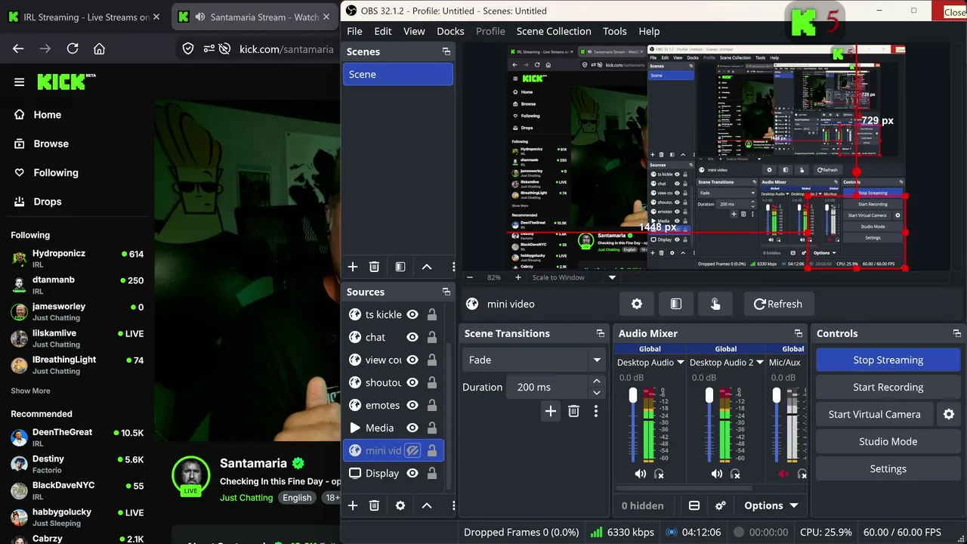Viewport: 967px width, 544px height.
Task: Show the hidden mini video source
Action: (412, 450)
